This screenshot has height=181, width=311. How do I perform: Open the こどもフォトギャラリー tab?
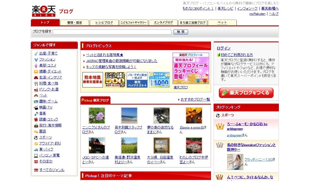coord(134,22)
